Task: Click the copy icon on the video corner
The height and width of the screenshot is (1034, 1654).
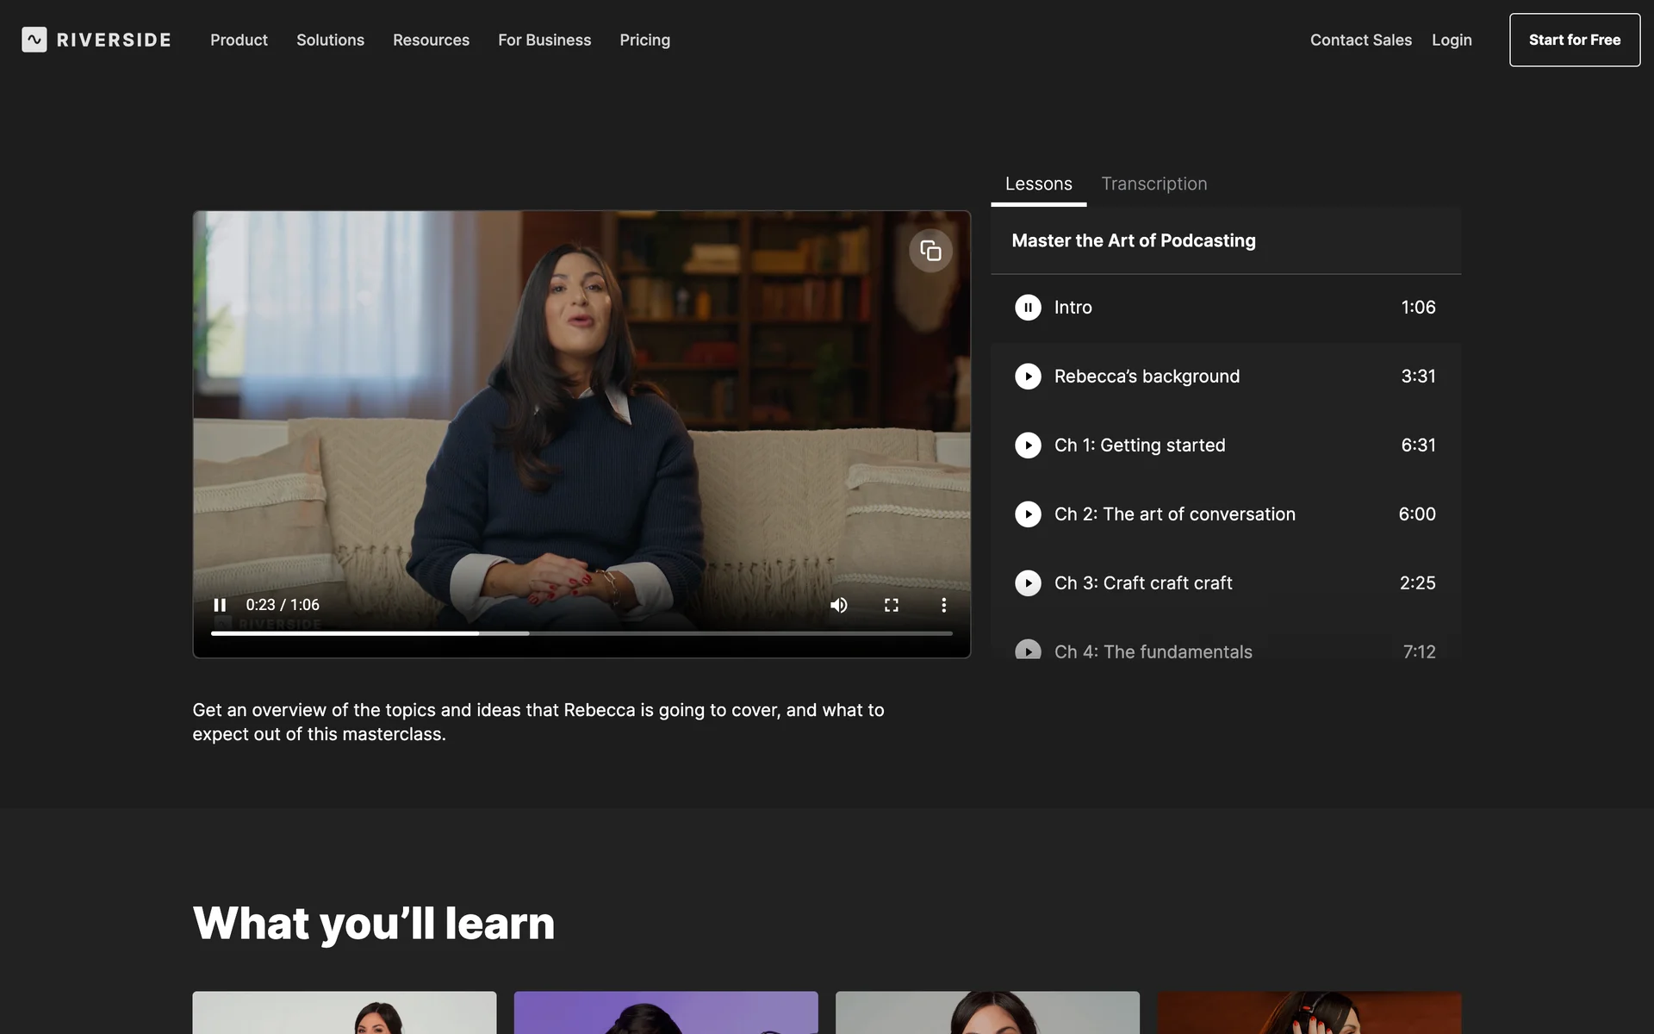Action: 930,251
